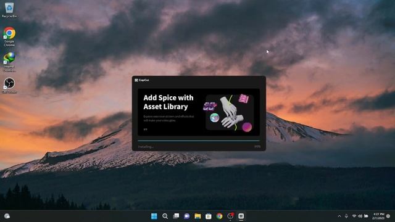
Task: Open File Explorer from taskbar
Action: [x=197, y=216]
